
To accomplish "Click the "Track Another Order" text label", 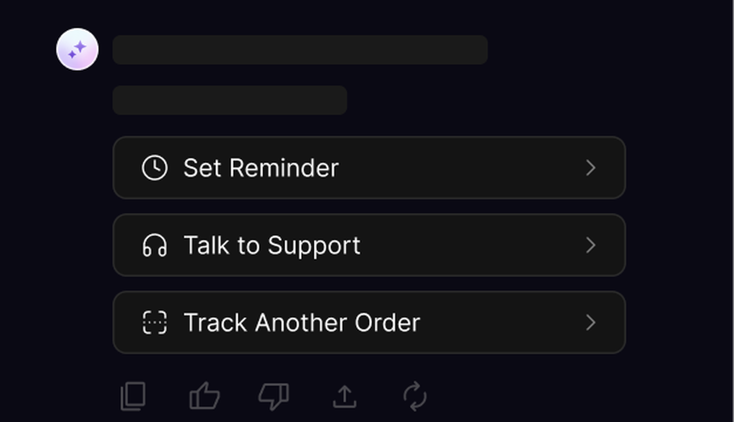I will (x=301, y=323).
